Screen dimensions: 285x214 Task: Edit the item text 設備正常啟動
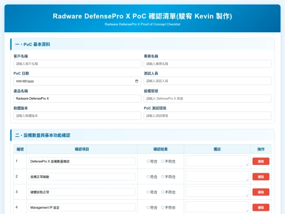(x=82, y=176)
